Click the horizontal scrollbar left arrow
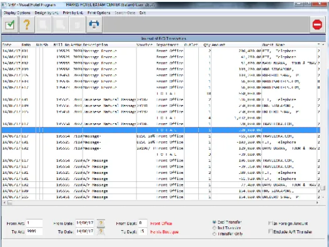This screenshot has width=329, height=247. pyautogui.click(x=4, y=203)
